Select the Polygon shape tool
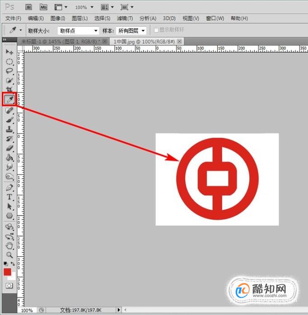308x315 pixels. [9, 216]
